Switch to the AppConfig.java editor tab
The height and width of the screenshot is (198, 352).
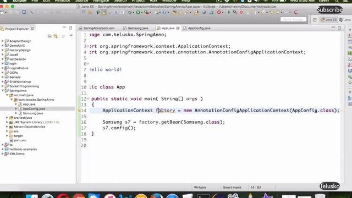click(x=197, y=28)
